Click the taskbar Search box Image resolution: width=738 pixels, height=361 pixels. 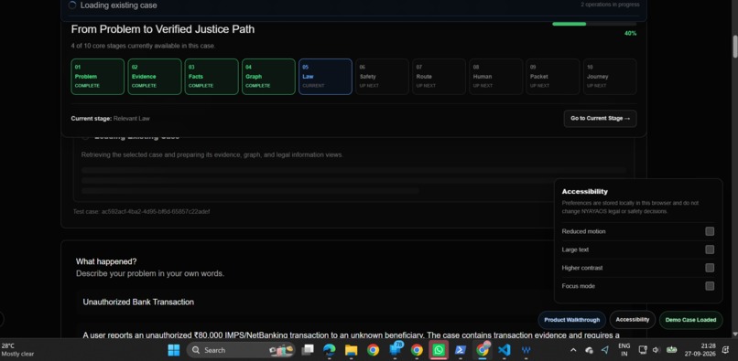(241, 350)
